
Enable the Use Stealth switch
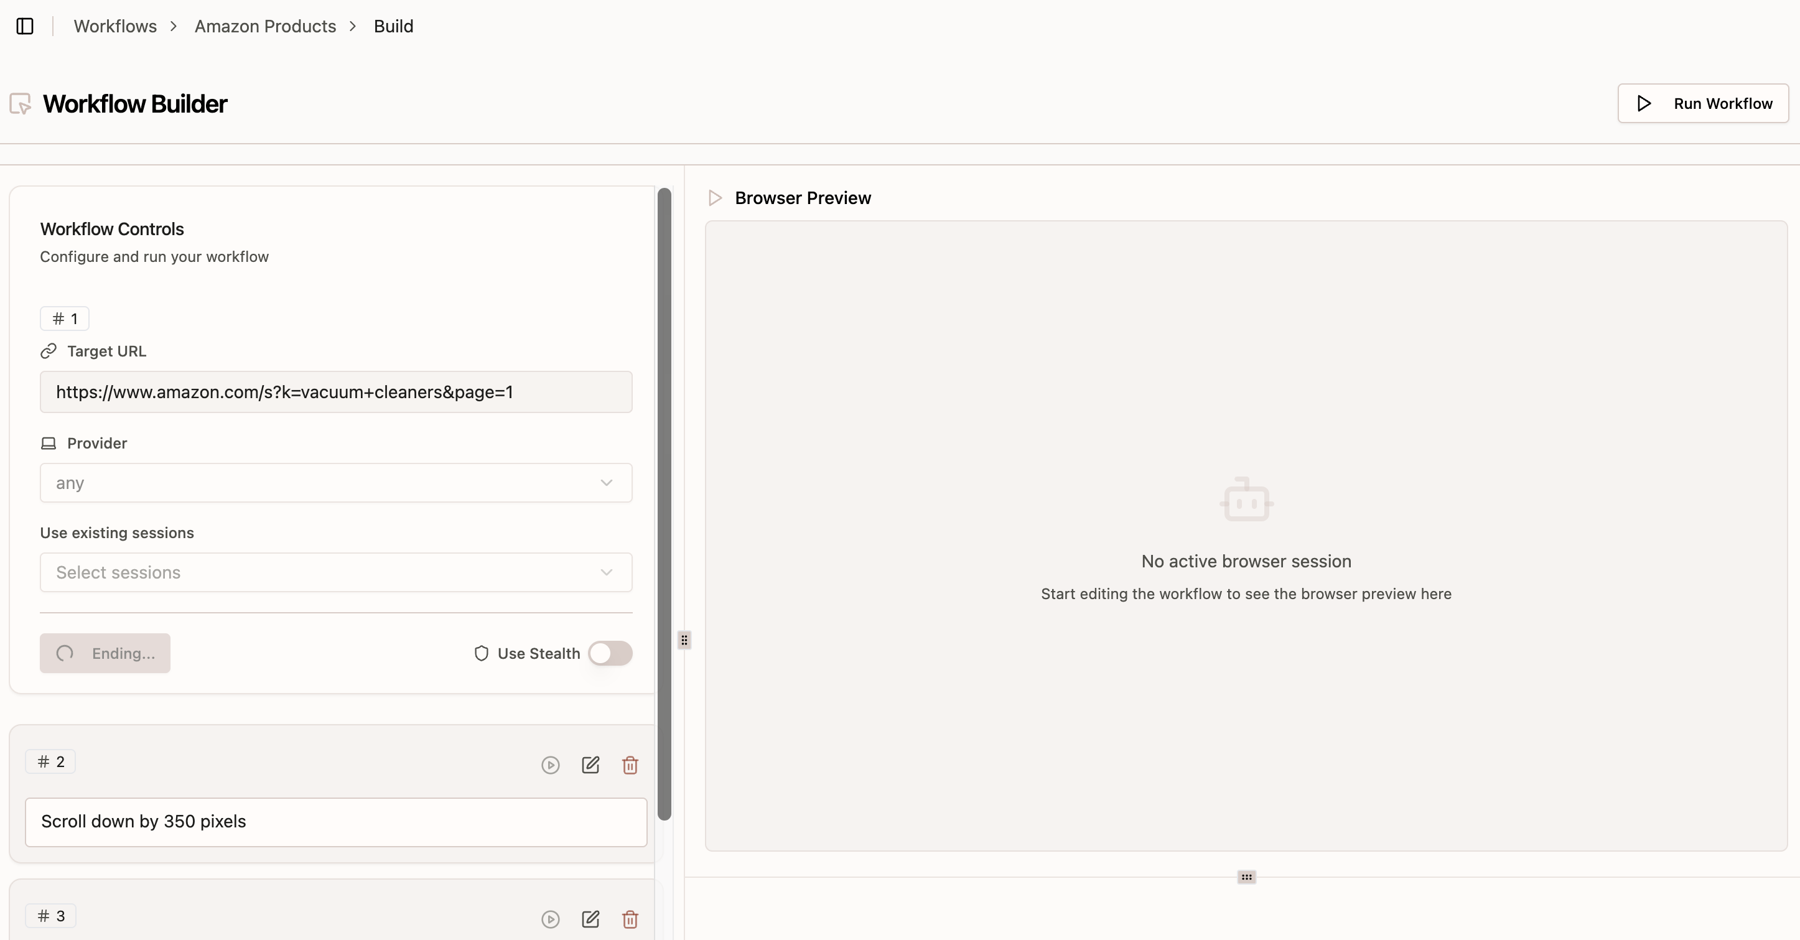pyautogui.click(x=610, y=653)
